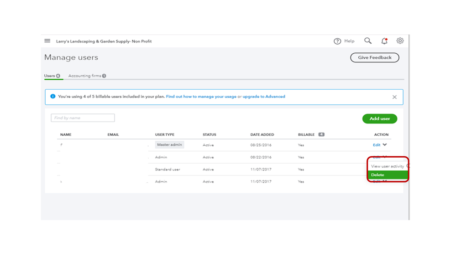Switch to the Accounting firms tab
The width and height of the screenshot is (456, 256).
point(87,76)
